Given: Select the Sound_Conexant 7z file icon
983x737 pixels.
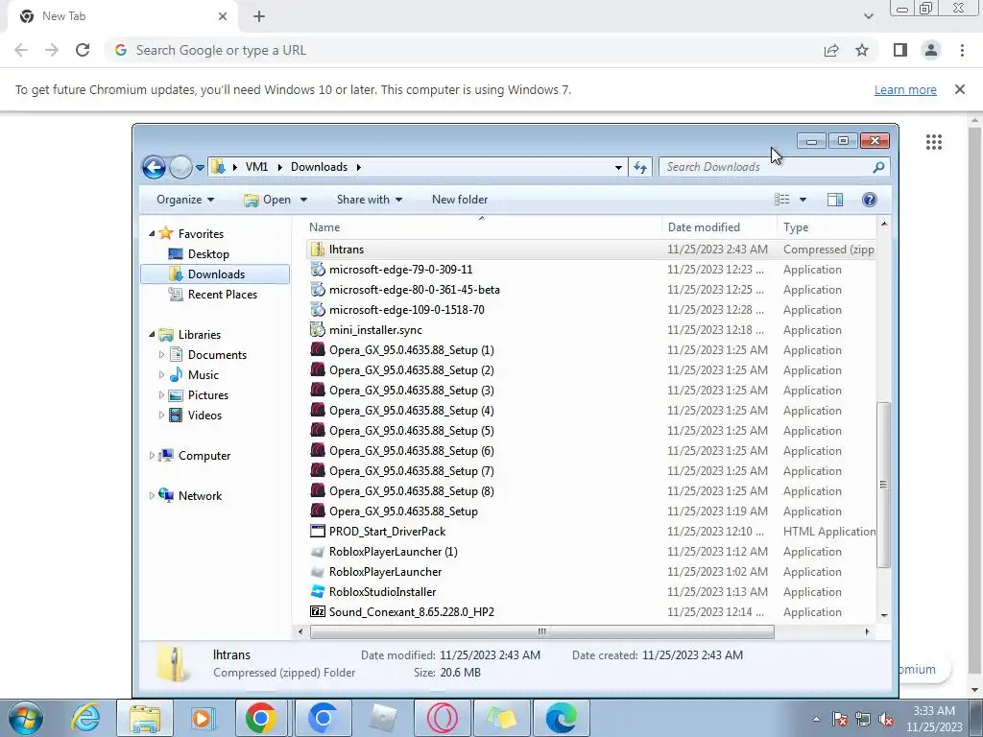Looking at the screenshot, I should pyautogui.click(x=318, y=611).
